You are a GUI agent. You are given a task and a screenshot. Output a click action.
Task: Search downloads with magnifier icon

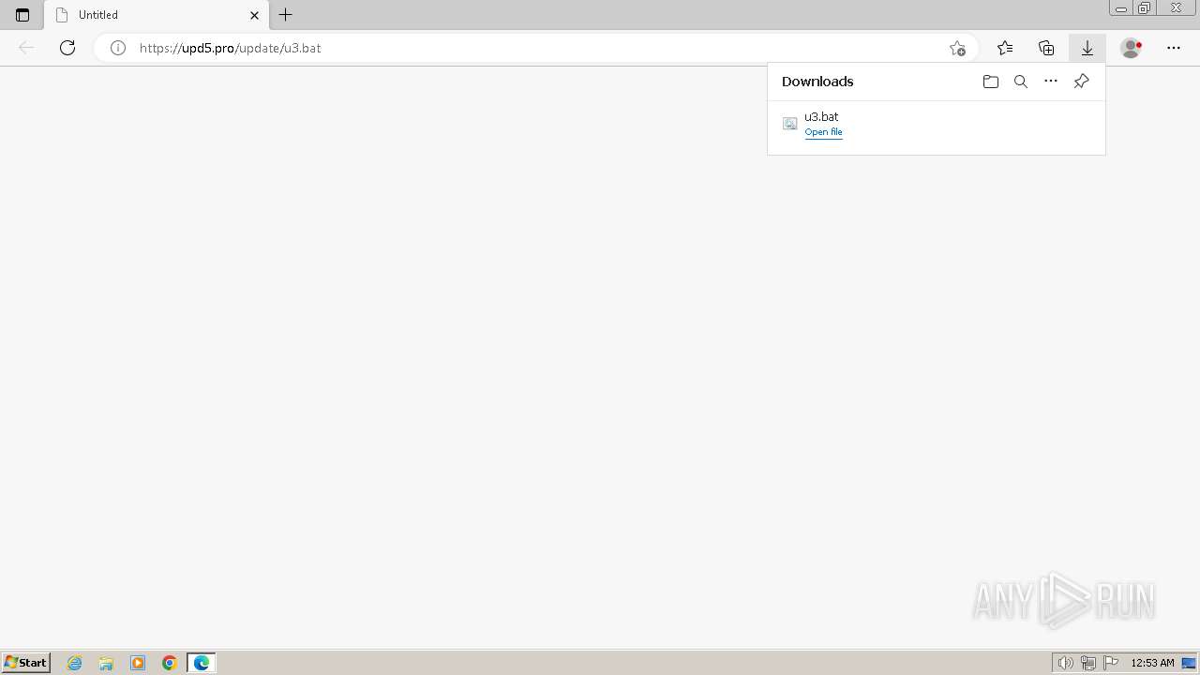(x=1021, y=82)
